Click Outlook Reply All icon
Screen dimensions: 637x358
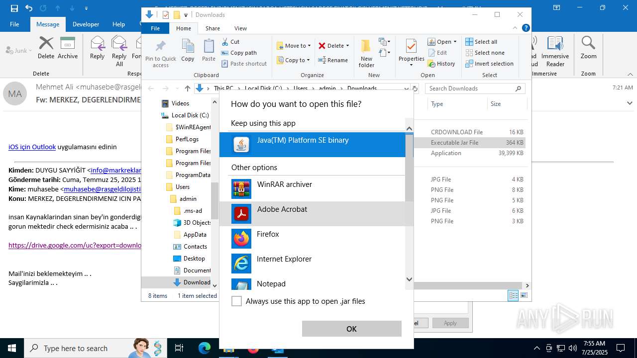coord(119,51)
